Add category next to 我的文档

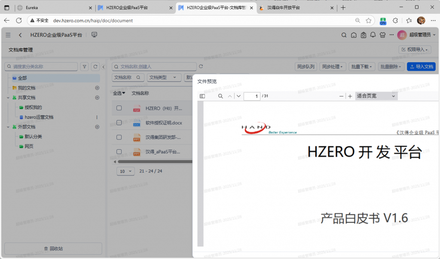click(97, 88)
